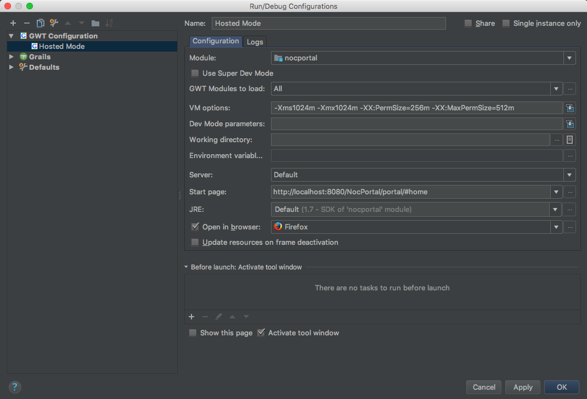This screenshot has width=587, height=399.
Task: Click the add new configuration plus icon
Action: click(13, 23)
